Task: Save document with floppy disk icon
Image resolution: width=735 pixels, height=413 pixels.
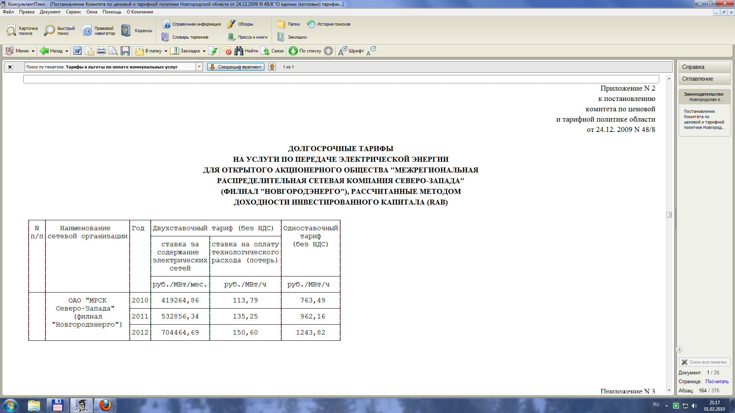Action: point(125,51)
